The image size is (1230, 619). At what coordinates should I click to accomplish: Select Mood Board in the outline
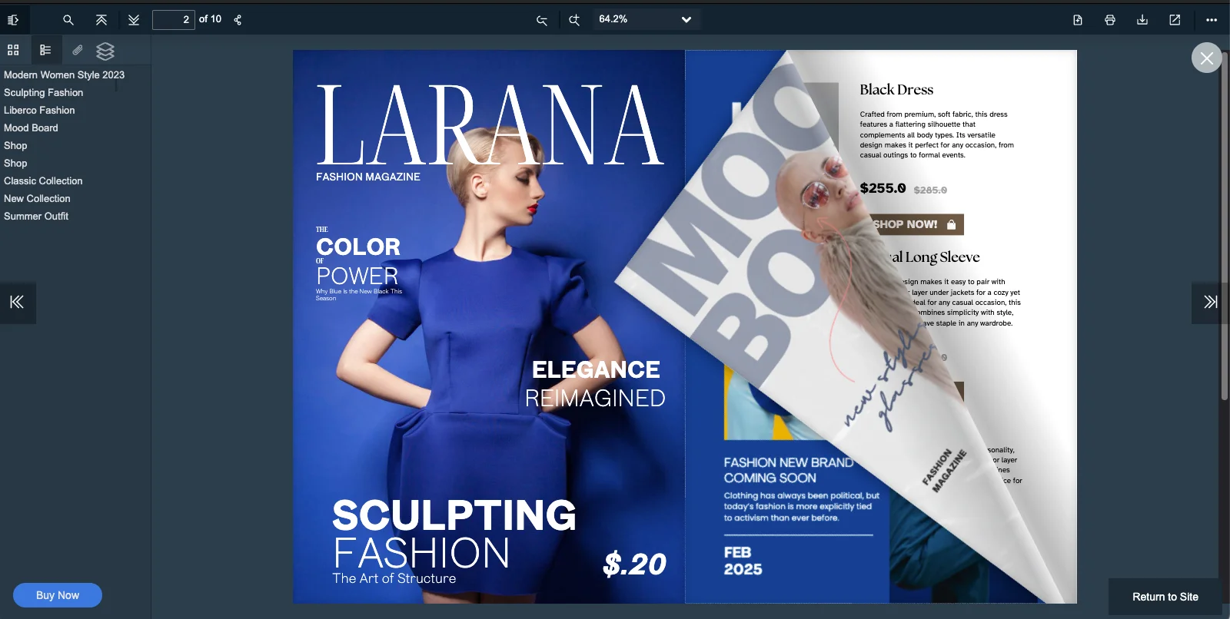31,127
